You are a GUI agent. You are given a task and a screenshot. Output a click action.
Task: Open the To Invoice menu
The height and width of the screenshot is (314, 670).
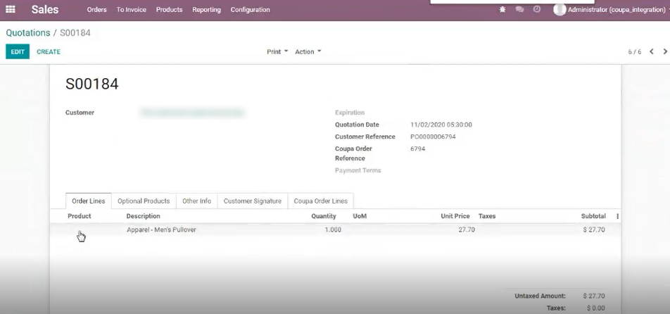coord(131,9)
